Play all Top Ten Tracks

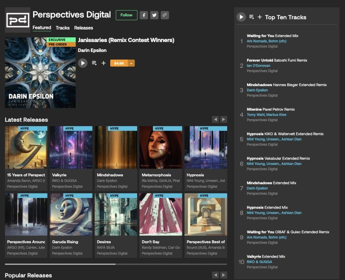(x=241, y=17)
